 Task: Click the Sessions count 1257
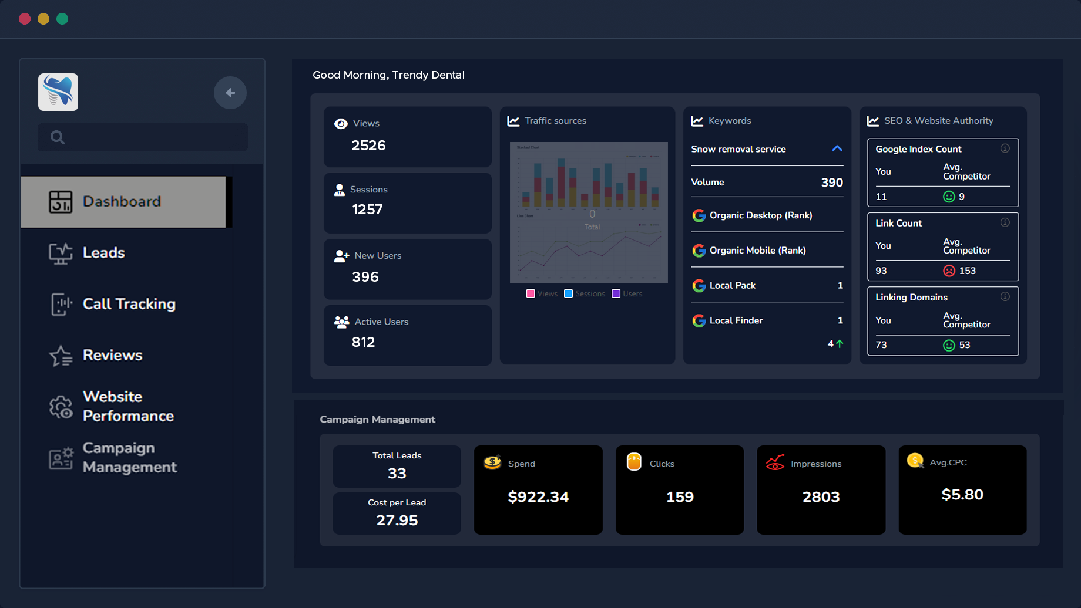tap(367, 210)
